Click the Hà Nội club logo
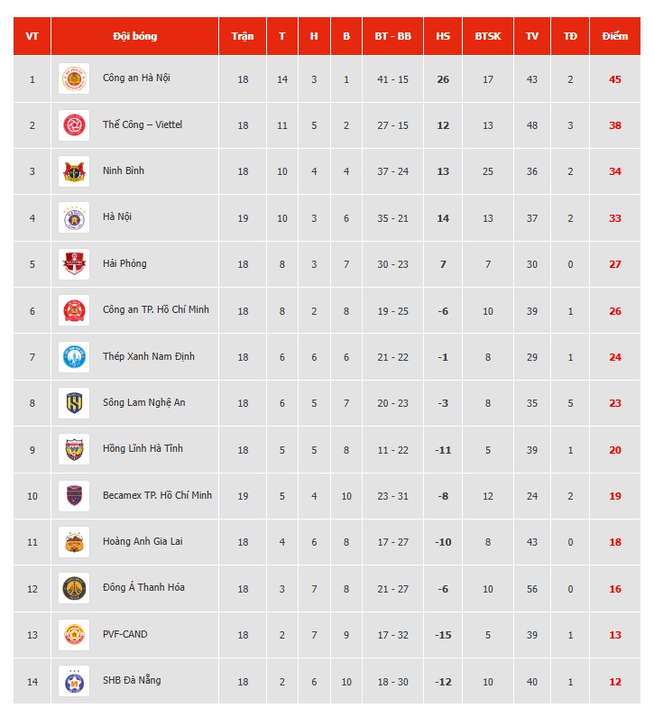654x708 pixels. [74, 217]
